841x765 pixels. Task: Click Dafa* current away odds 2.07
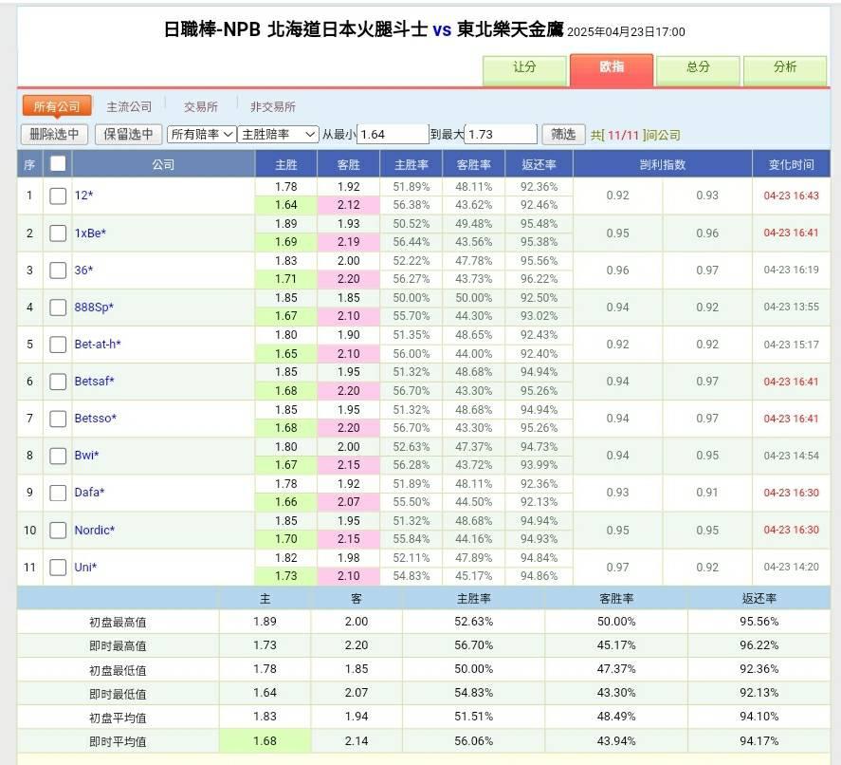pyautogui.click(x=349, y=502)
